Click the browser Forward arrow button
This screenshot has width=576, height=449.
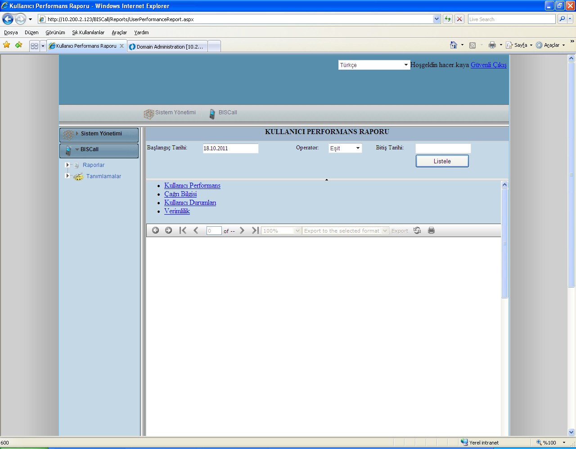[x=20, y=19]
